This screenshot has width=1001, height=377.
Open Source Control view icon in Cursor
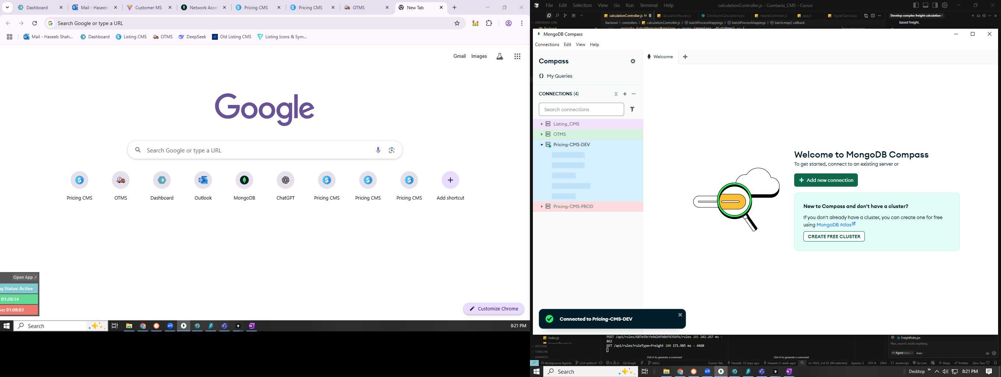coord(565,15)
